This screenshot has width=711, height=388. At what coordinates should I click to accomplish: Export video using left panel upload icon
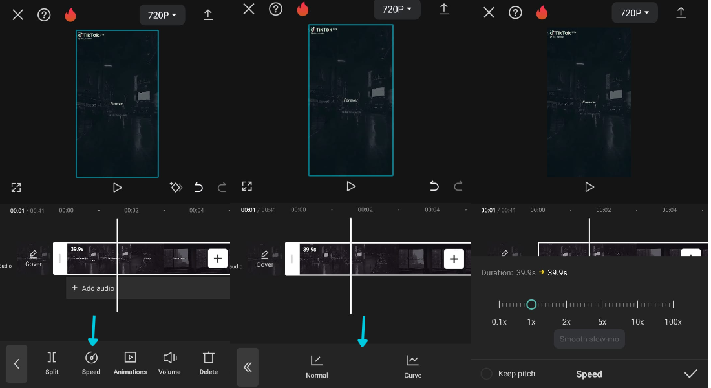pyautogui.click(x=207, y=14)
